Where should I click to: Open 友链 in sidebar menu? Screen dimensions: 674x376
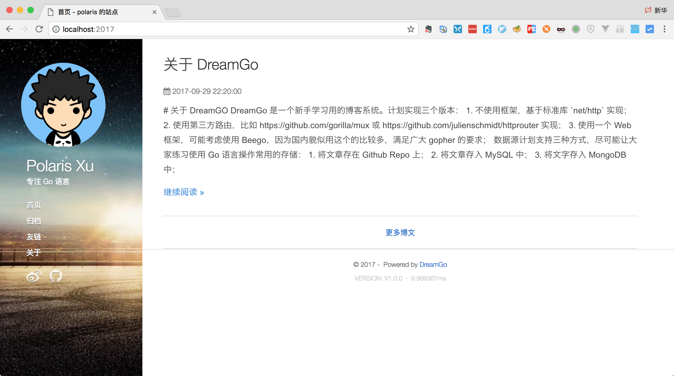pyautogui.click(x=34, y=237)
